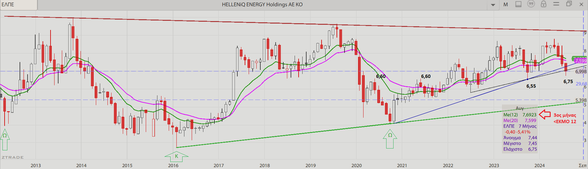The image size is (588, 169).
Task: Select the Με(20) 7,599 indicator row
Action: [520, 120]
